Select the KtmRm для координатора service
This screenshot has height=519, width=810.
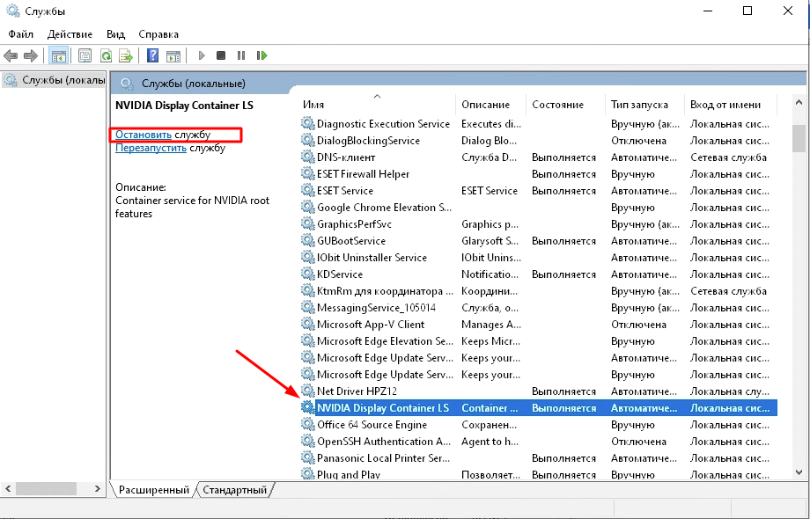point(539,291)
